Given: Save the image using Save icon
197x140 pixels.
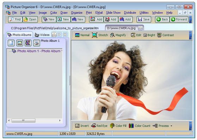Looking at the screenshot, I should (x=144, y=19).
